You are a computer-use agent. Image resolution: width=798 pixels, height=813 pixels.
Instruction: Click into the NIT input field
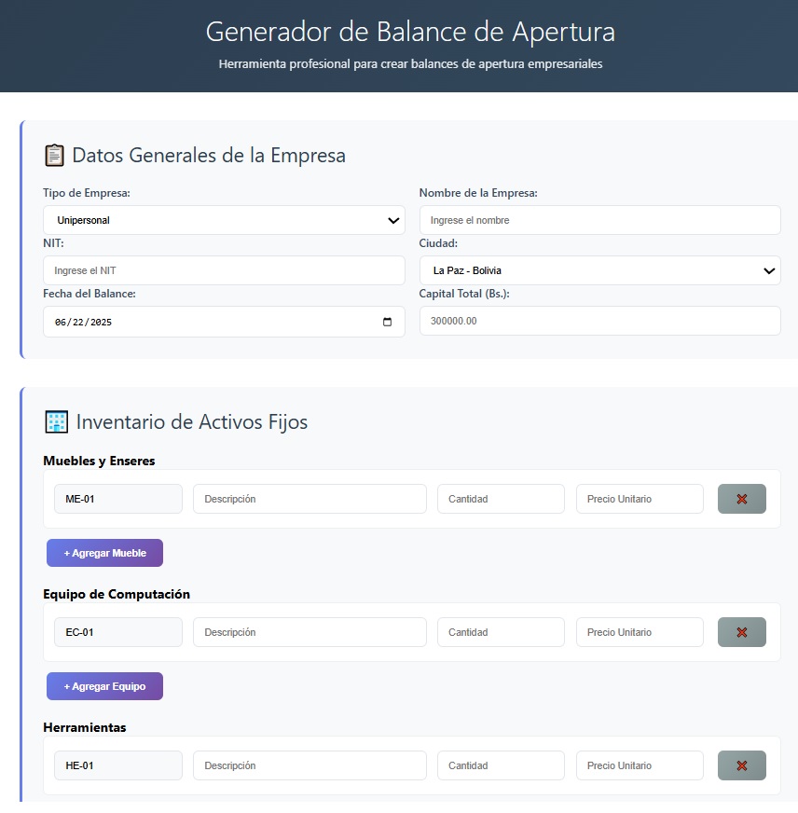coord(224,270)
